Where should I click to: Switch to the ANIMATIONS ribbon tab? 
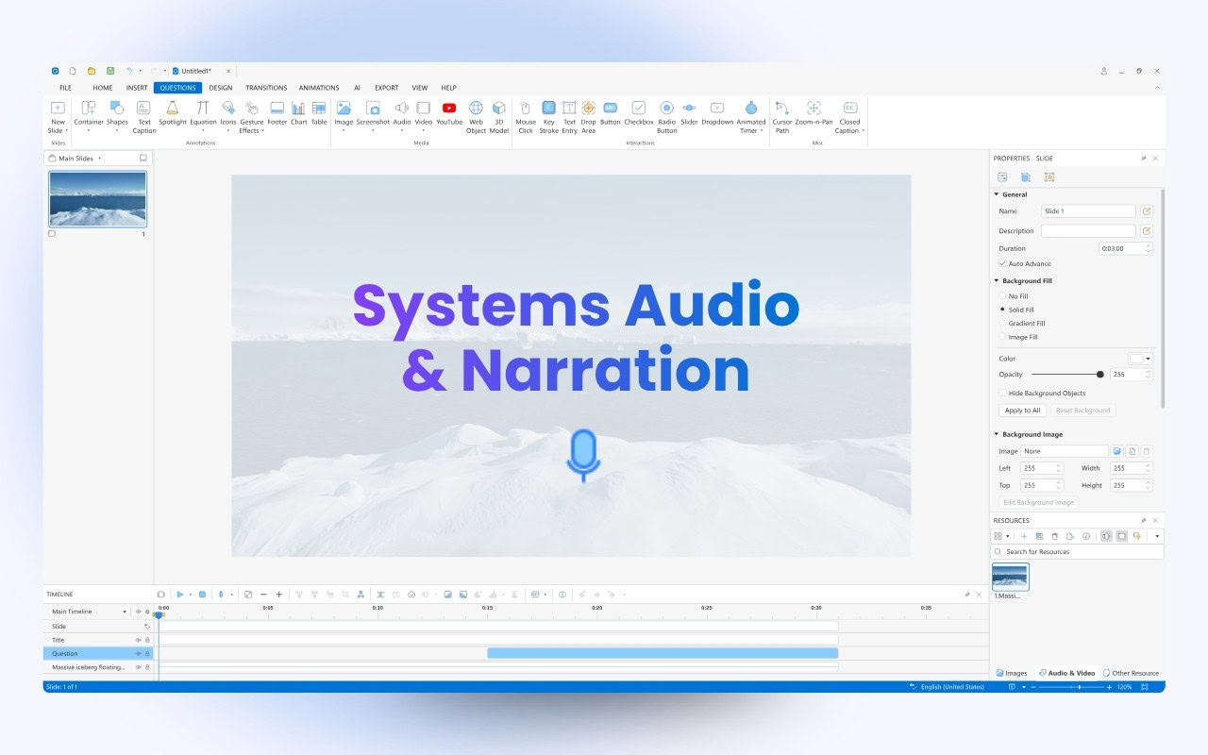tap(319, 87)
